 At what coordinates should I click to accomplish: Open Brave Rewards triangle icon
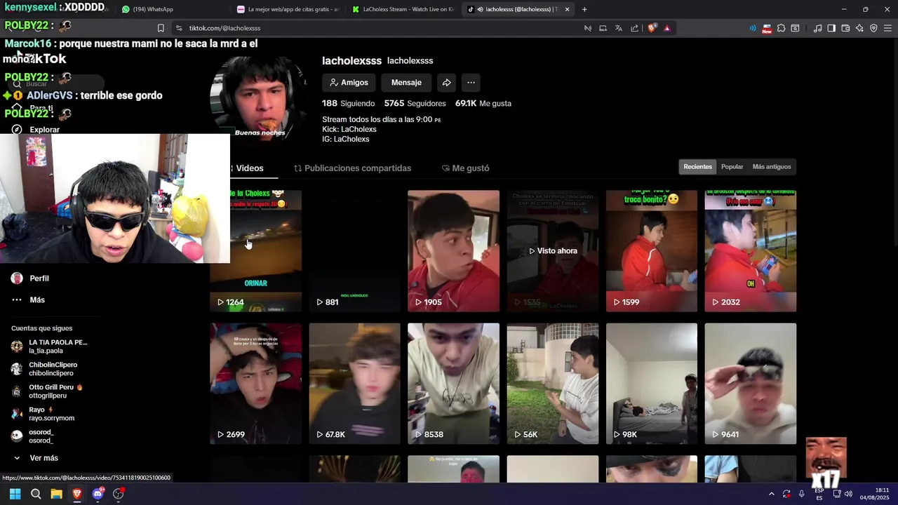(x=666, y=28)
